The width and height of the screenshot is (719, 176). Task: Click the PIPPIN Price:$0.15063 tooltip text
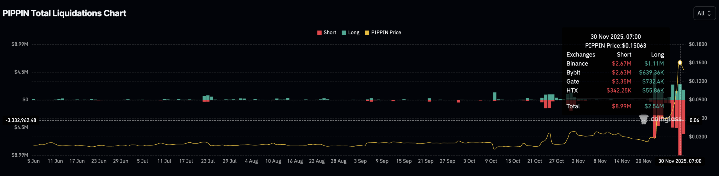coord(615,46)
